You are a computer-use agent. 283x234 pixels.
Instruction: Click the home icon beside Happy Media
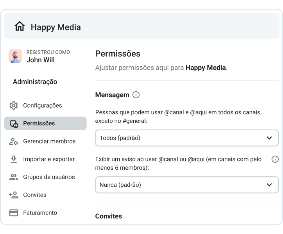(x=20, y=27)
